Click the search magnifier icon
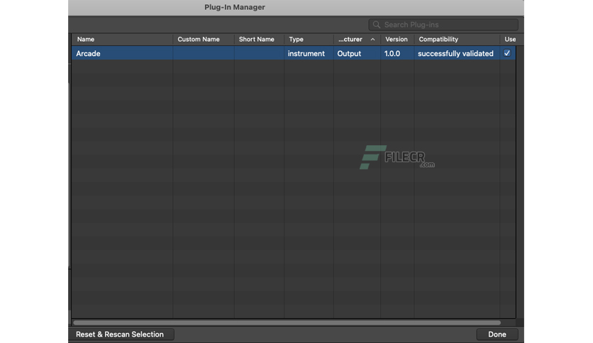The height and width of the screenshot is (343, 593). pyautogui.click(x=376, y=25)
